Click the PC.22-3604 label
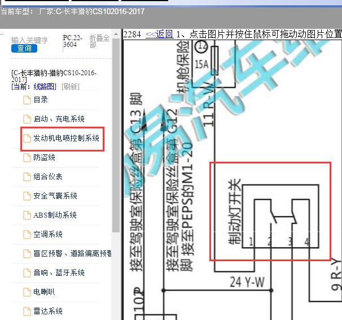Viewport: 342px width, 320px height. coord(73,41)
